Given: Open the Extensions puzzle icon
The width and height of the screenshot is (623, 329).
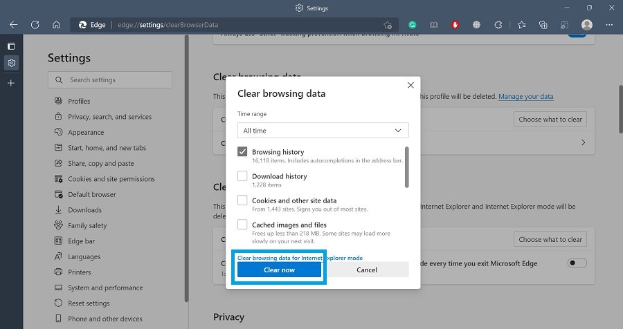Looking at the screenshot, I should (498, 25).
